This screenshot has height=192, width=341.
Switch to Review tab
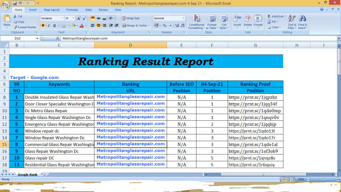[103, 10]
